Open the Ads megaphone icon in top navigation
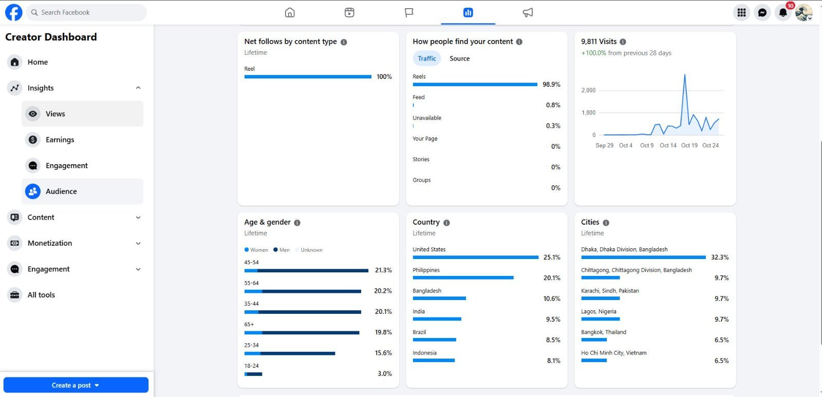The image size is (822, 397). pos(528,12)
